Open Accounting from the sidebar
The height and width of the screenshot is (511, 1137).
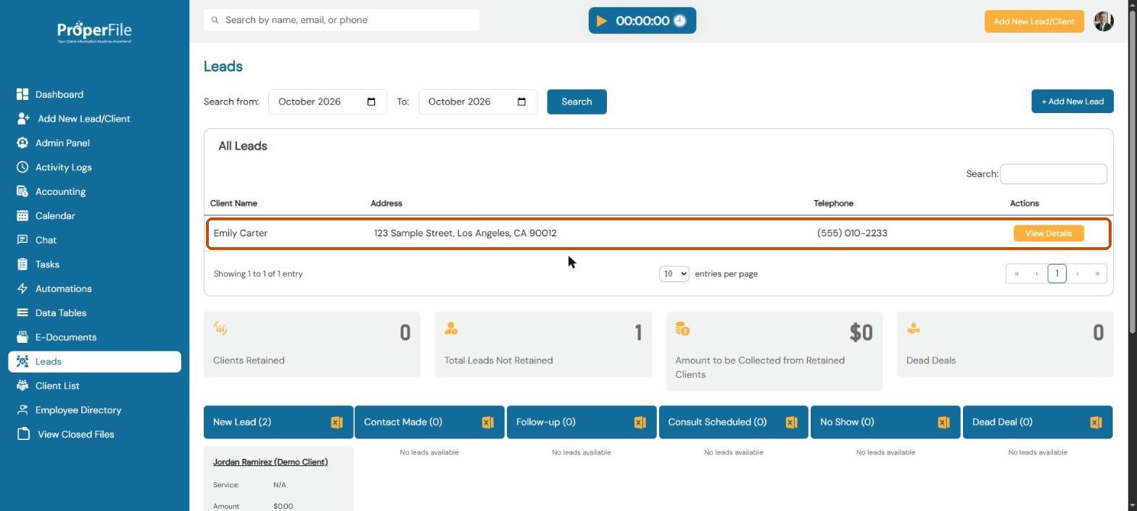pos(60,191)
